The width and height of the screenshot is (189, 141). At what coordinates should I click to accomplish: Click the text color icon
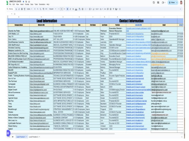coord(76,9)
